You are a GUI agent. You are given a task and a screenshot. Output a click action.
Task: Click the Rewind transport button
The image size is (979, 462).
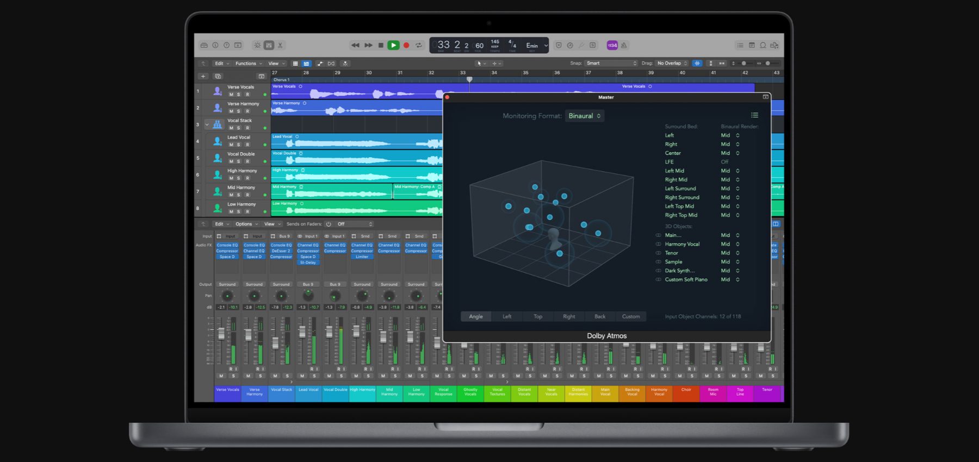[x=355, y=45]
